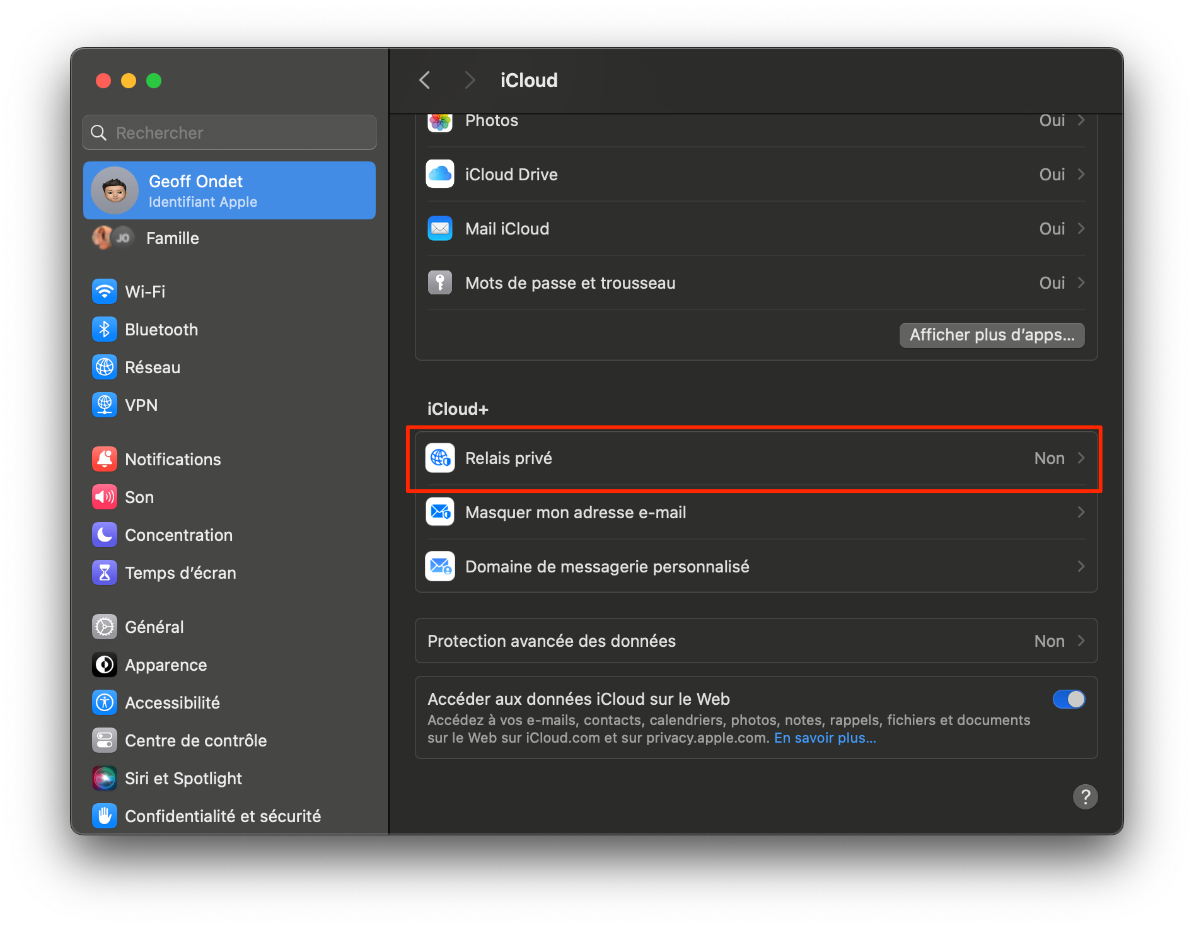The image size is (1194, 928).
Task: Click the iCloud Drive cloud icon
Action: [x=440, y=174]
